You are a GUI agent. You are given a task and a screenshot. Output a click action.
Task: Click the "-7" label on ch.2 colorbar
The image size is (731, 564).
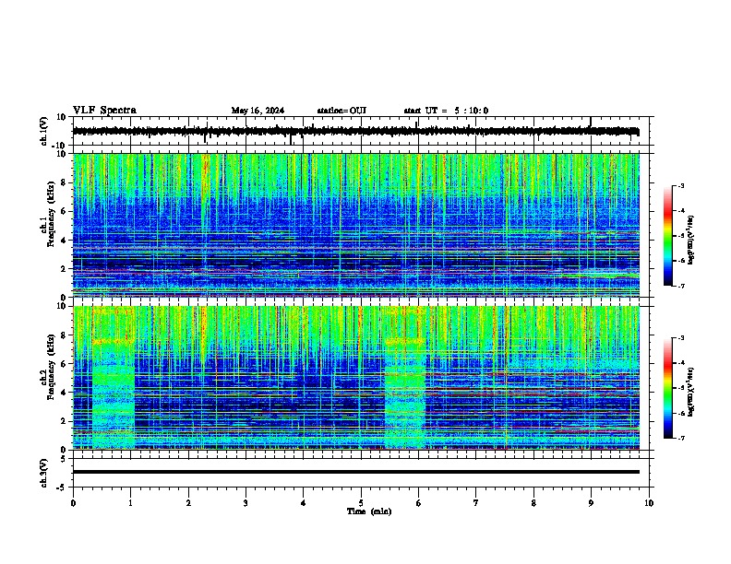pyautogui.click(x=680, y=439)
